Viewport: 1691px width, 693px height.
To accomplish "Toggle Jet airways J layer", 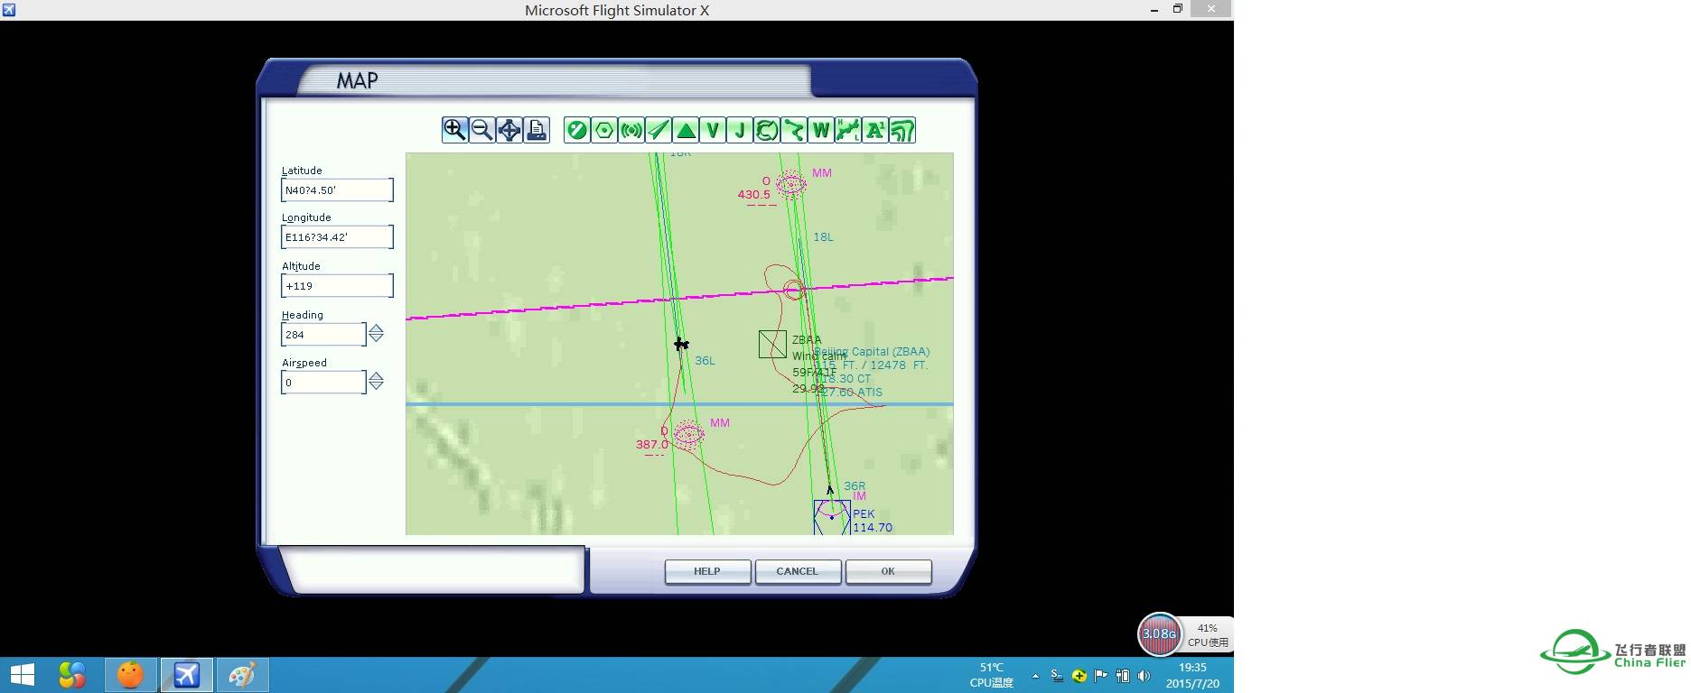I will [x=739, y=130].
